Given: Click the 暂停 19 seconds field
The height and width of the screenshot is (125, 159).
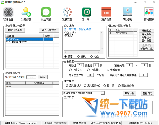Looking at the screenshot, I should click(x=96, y=65).
